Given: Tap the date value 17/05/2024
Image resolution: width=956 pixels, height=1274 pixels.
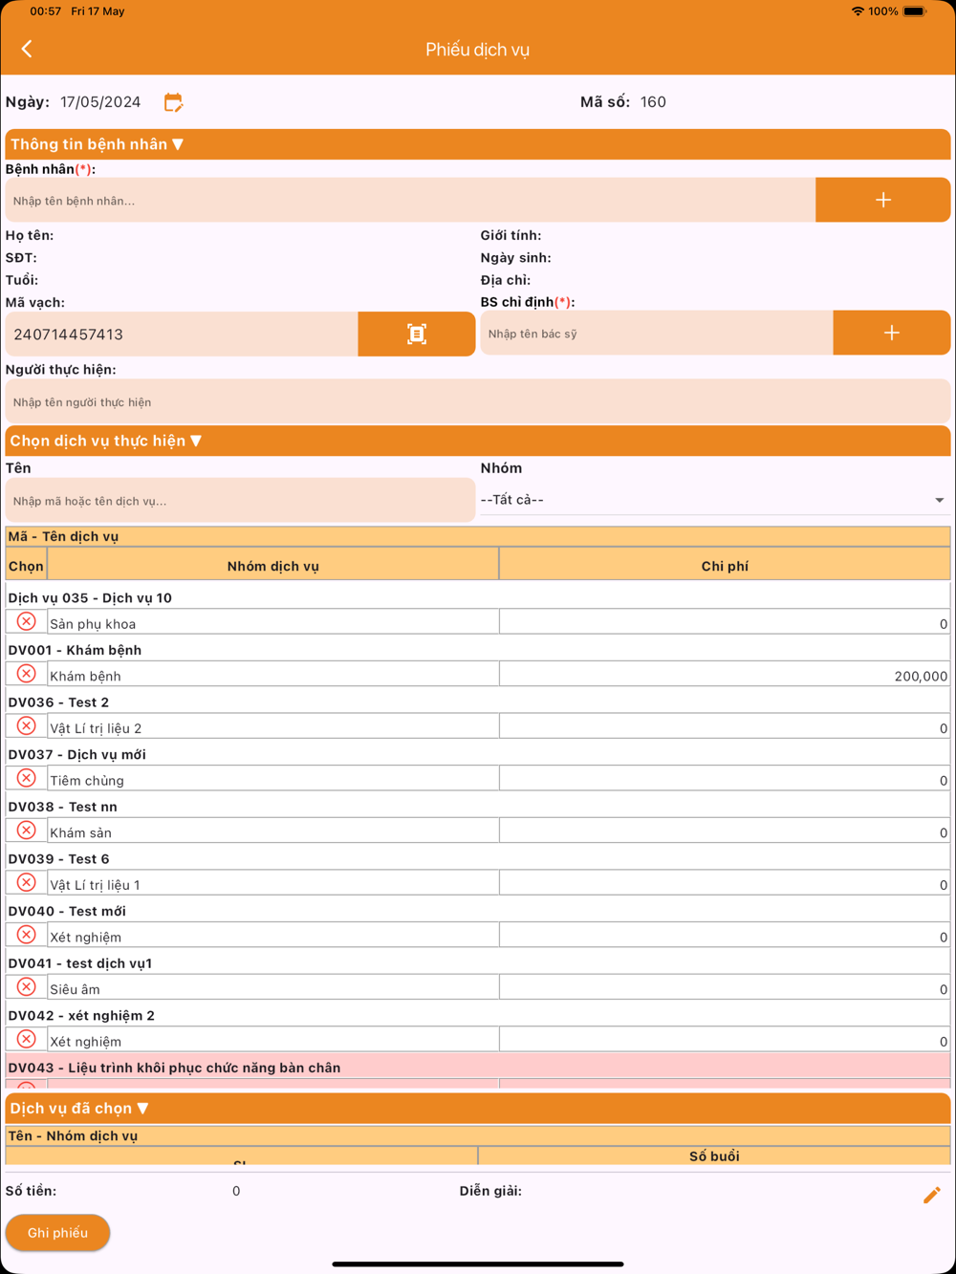Looking at the screenshot, I should [100, 102].
